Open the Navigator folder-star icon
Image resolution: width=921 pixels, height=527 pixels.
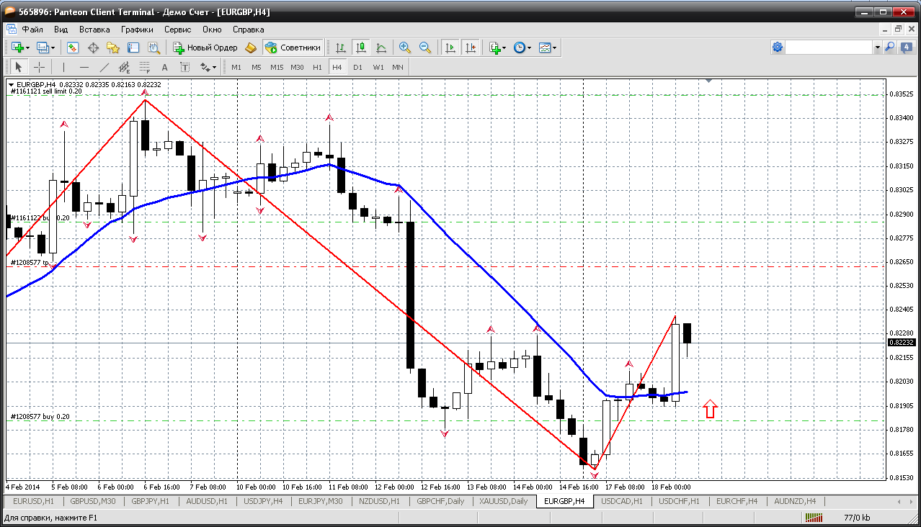[x=113, y=48]
